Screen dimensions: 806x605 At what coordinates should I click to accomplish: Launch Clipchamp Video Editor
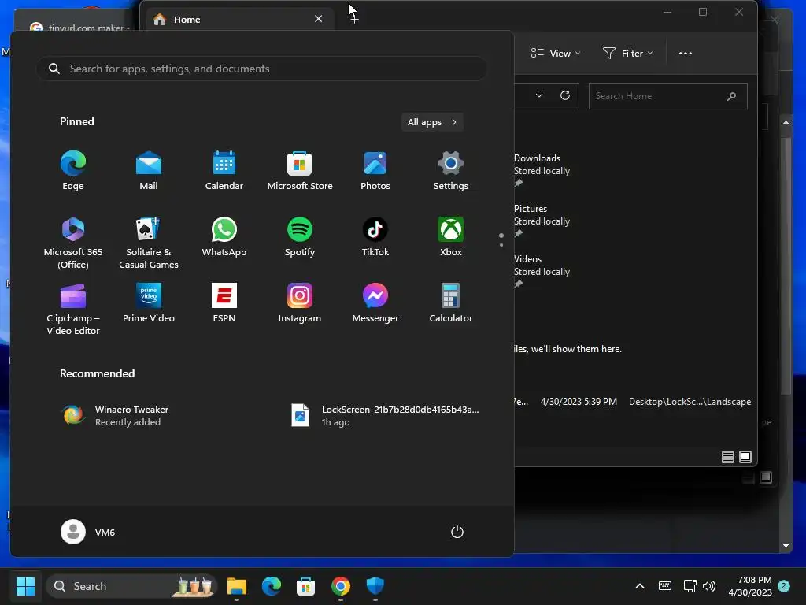tap(73, 309)
